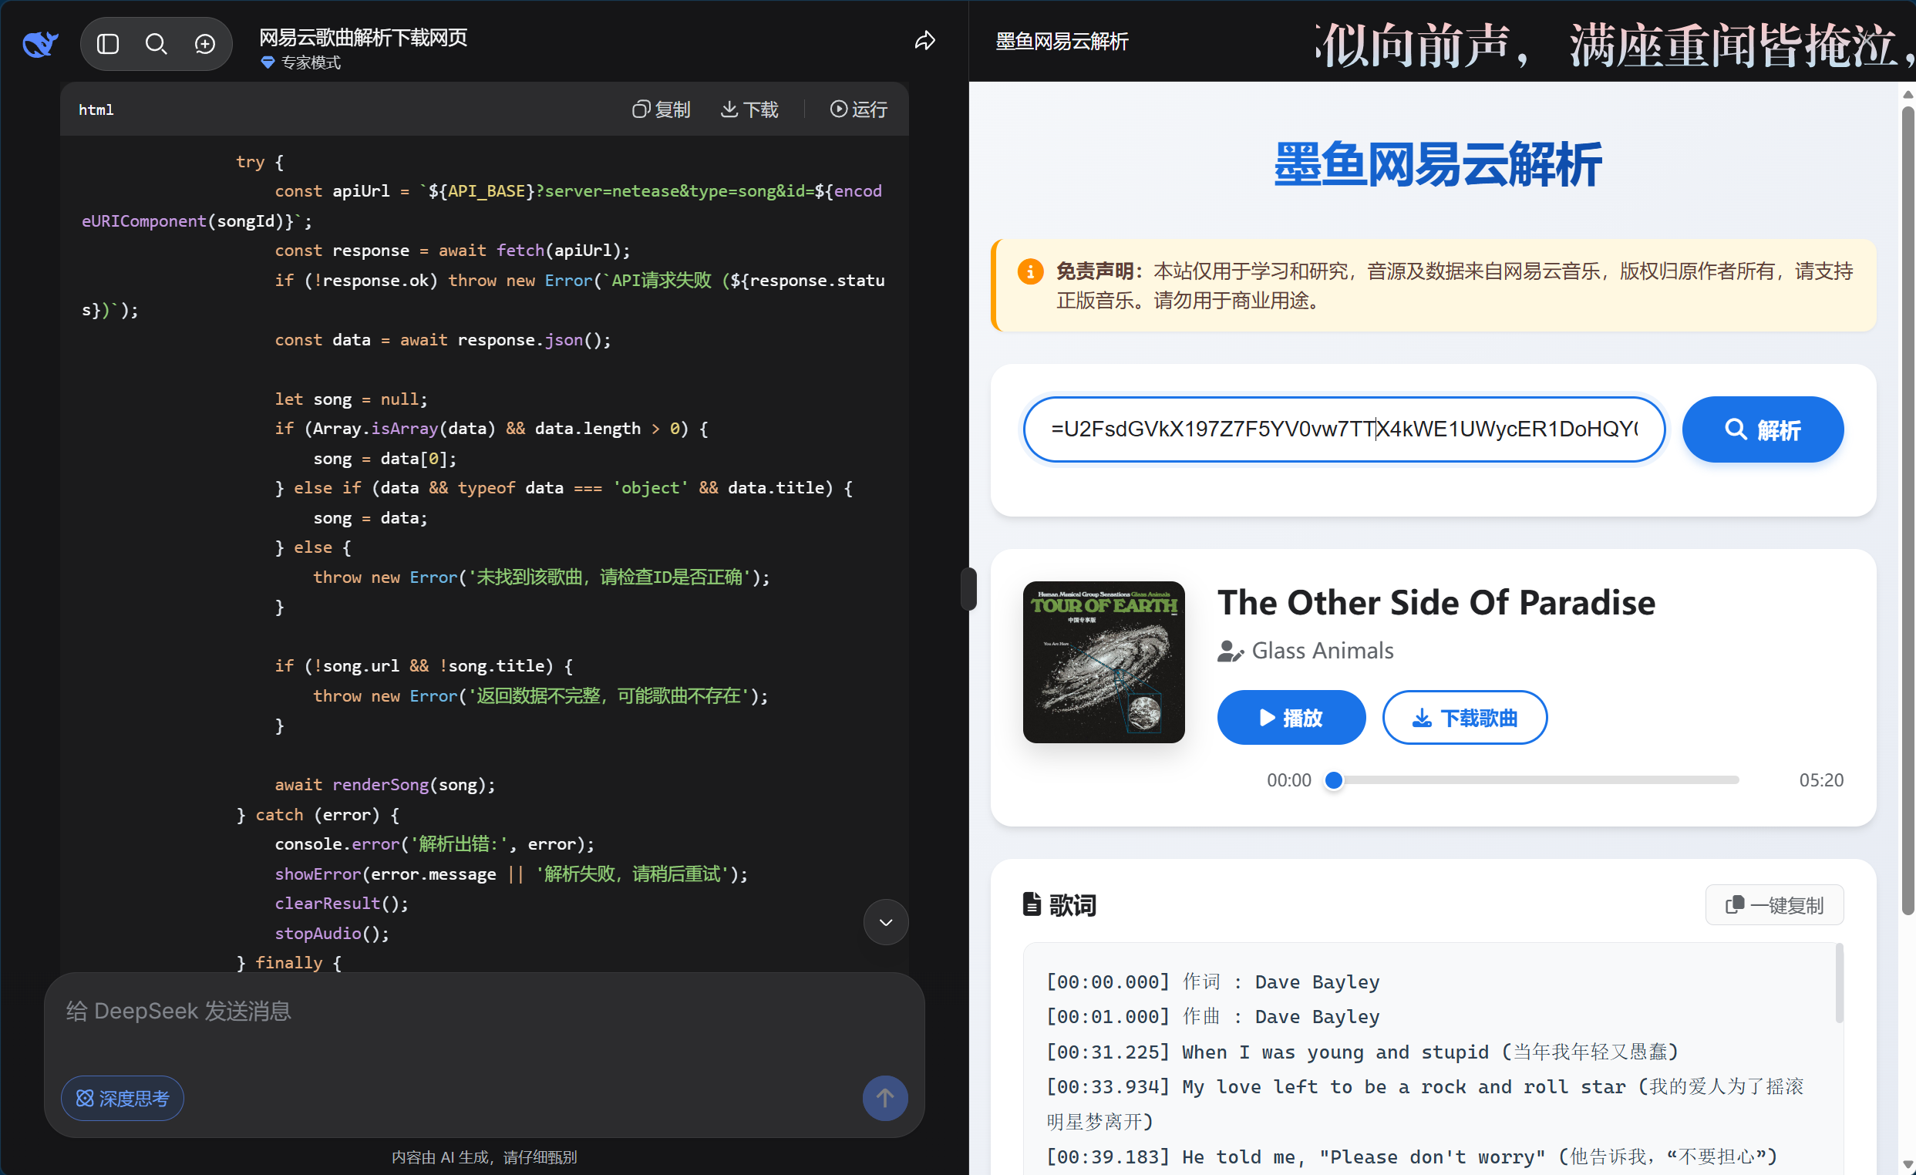1916x1175 pixels.
Task: Click the song title The Other Side Of Paradise
Action: point(1436,603)
